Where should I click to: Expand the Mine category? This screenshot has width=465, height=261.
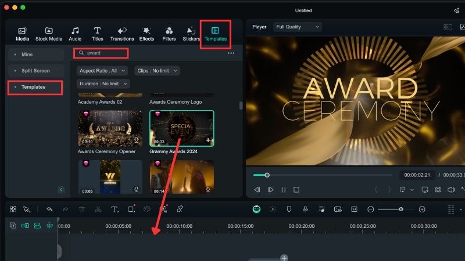pos(36,55)
